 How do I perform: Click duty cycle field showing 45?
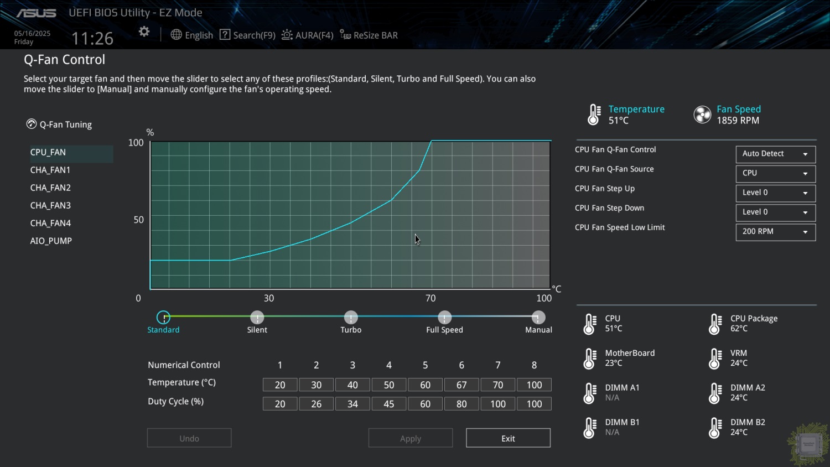click(x=389, y=404)
